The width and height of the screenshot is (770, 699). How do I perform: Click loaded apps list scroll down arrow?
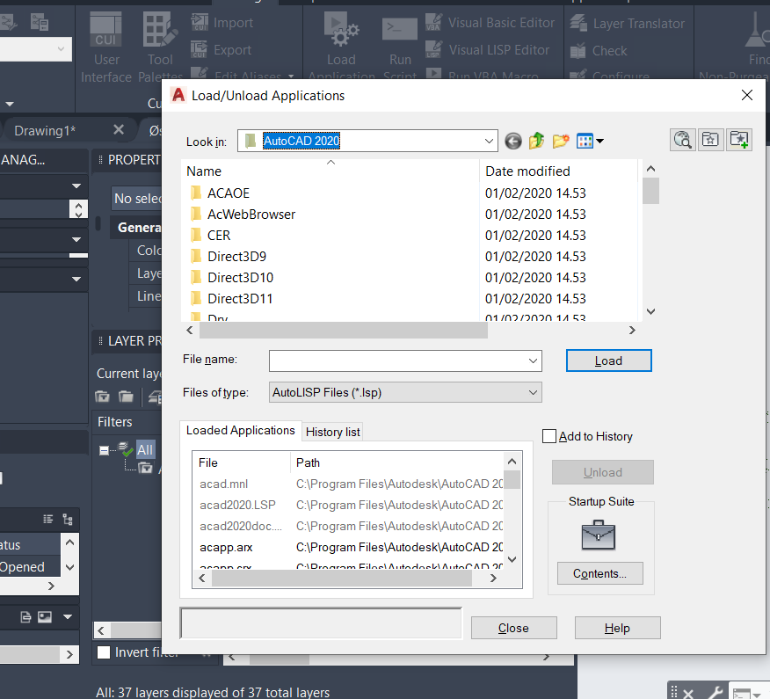[512, 559]
